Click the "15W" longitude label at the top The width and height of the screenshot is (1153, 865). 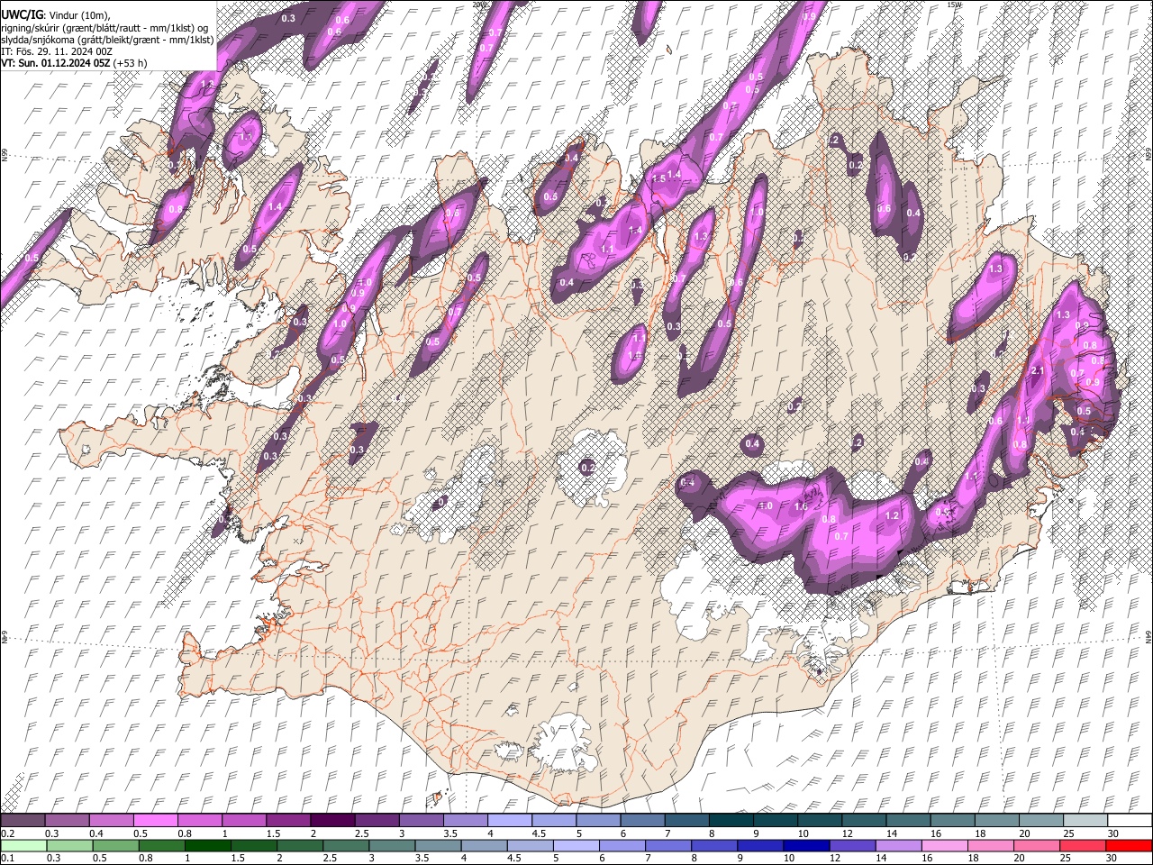tap(953, 5)
